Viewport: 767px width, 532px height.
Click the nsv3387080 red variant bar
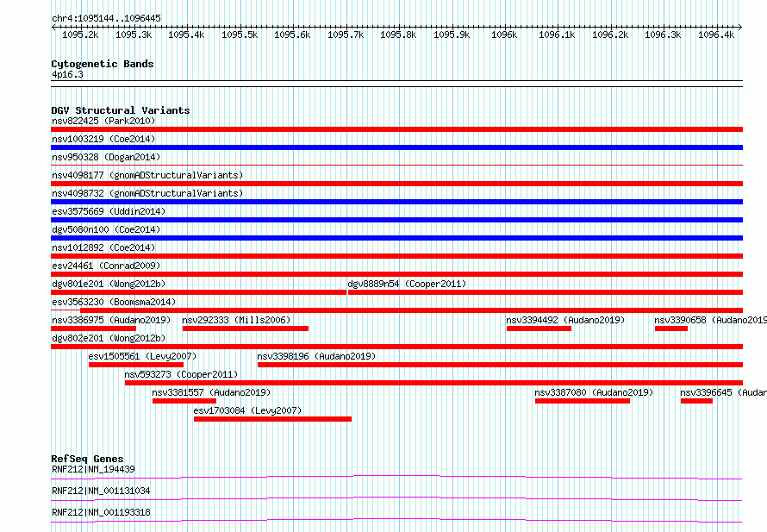[x=583, y=401]
